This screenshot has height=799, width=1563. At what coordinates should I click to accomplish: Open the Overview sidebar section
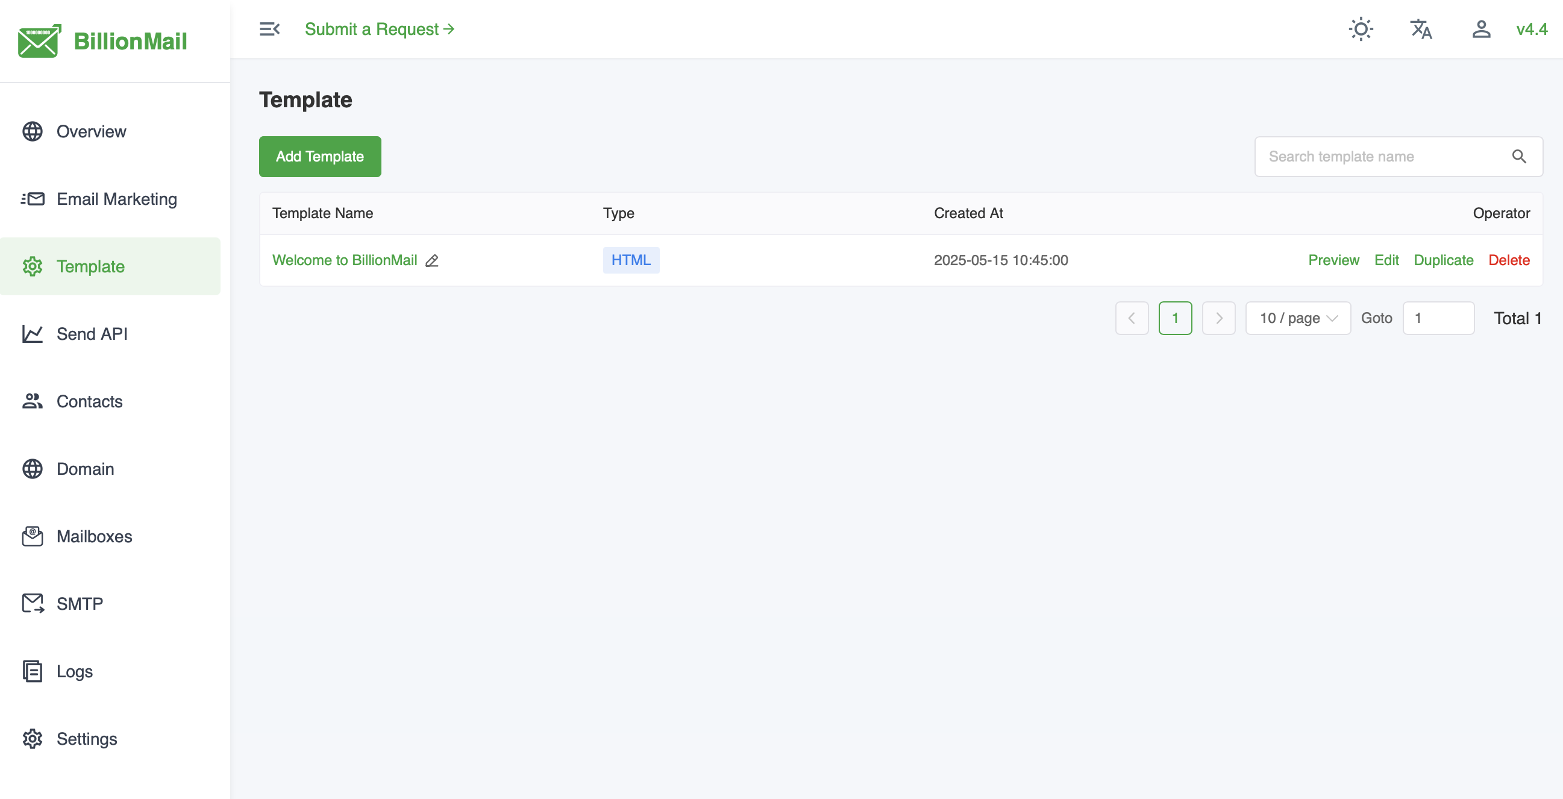pyautogui.click(x=92, y=131)
